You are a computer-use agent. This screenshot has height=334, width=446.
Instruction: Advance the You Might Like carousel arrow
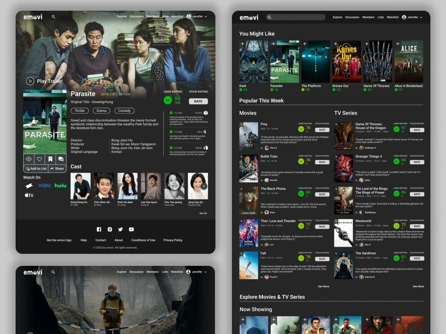[x=416, y=61]
